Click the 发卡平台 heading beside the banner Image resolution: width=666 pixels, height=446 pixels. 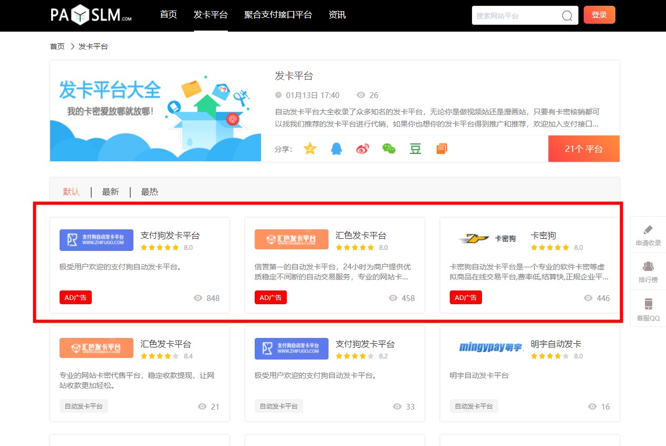(x=294, y=76)
